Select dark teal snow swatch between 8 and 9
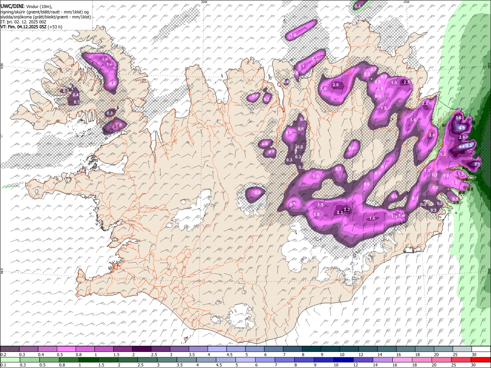Screen dimensions: 491x368 point(311,349)
